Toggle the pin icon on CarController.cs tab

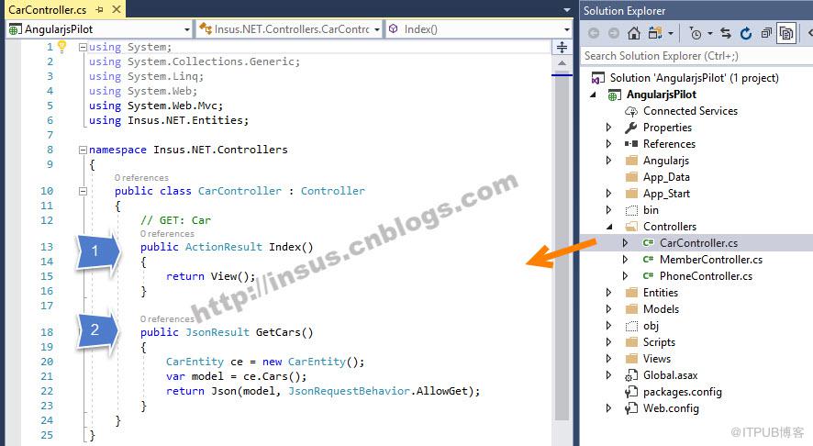pos(99,9)
